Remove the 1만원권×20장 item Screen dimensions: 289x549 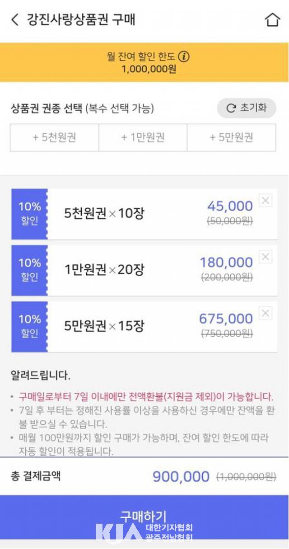coord(266,257)
